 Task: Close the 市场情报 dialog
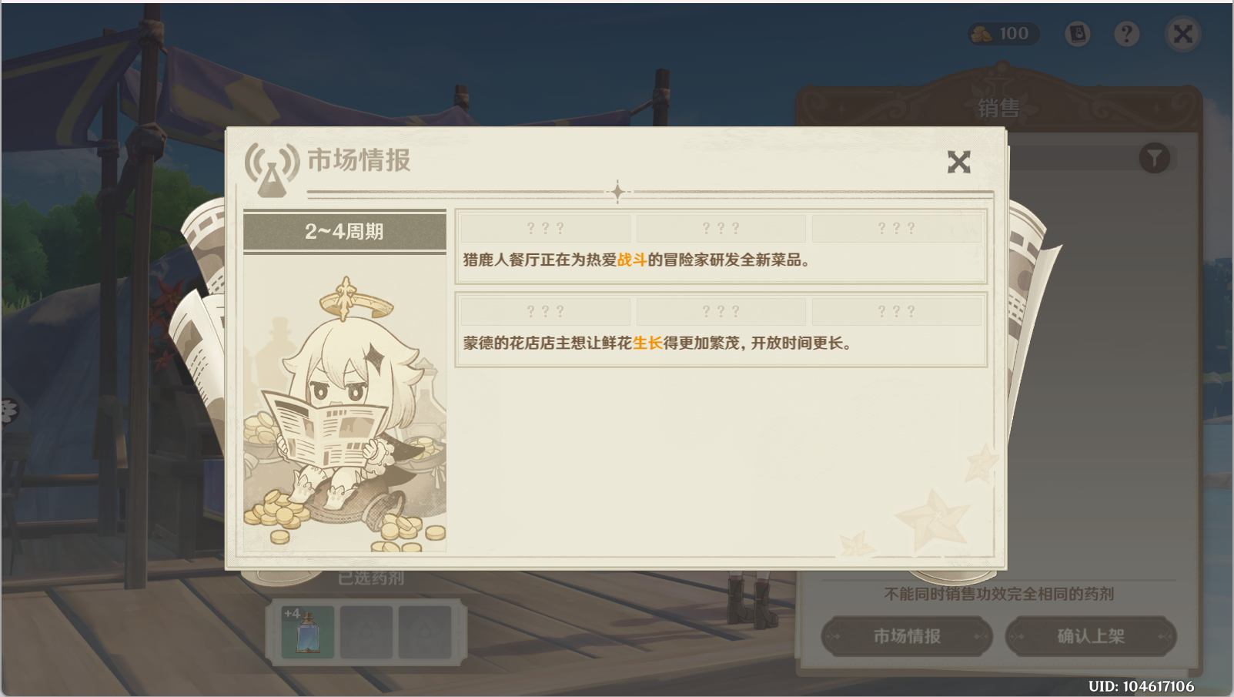coord(958,162)
